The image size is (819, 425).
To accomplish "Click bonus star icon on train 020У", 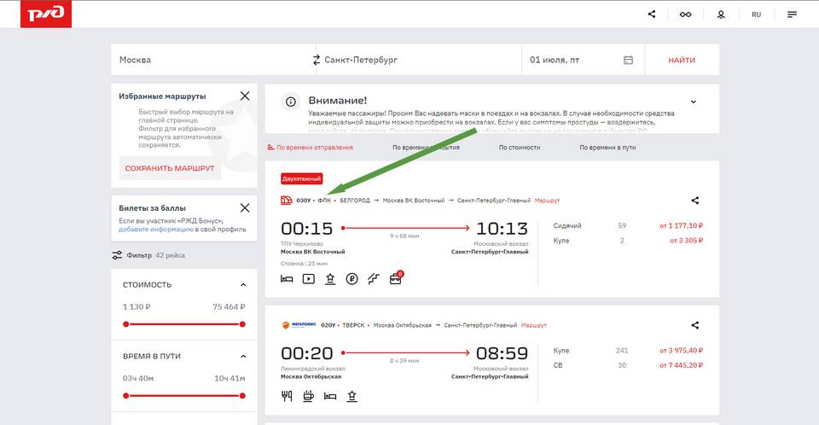I will click(x=352, y=396).
